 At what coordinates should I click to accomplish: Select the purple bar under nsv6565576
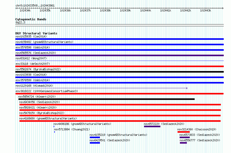coord(119,55)
